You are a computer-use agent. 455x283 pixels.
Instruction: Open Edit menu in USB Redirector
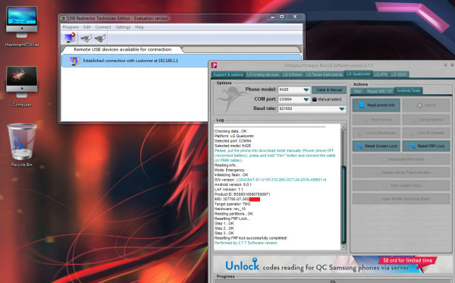coord(86,27)
